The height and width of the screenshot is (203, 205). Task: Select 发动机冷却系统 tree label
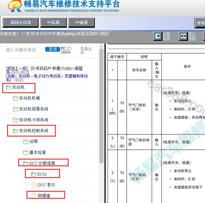[34, 120]
